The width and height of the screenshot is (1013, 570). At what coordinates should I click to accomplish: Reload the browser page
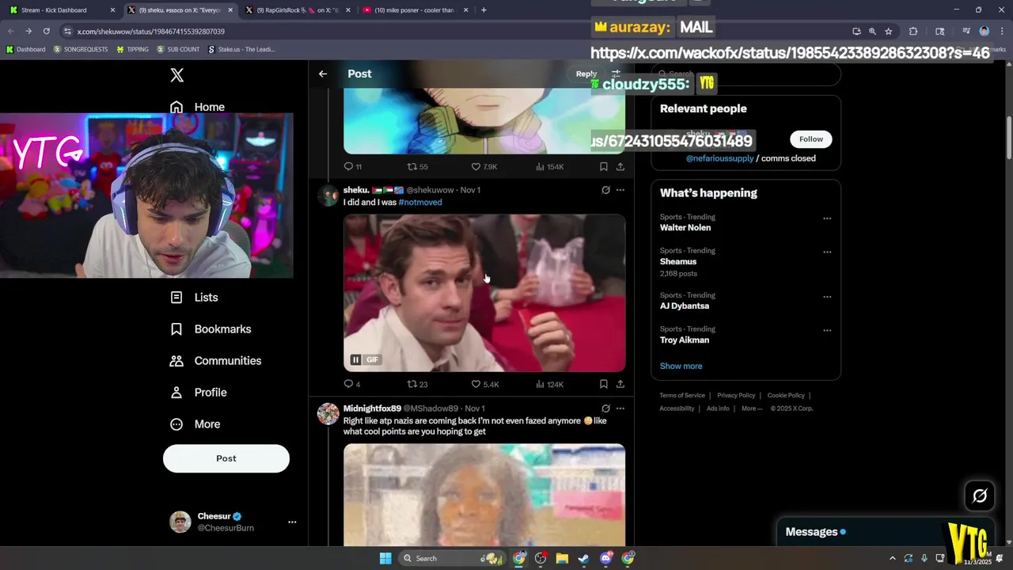[x=47, y=31]
